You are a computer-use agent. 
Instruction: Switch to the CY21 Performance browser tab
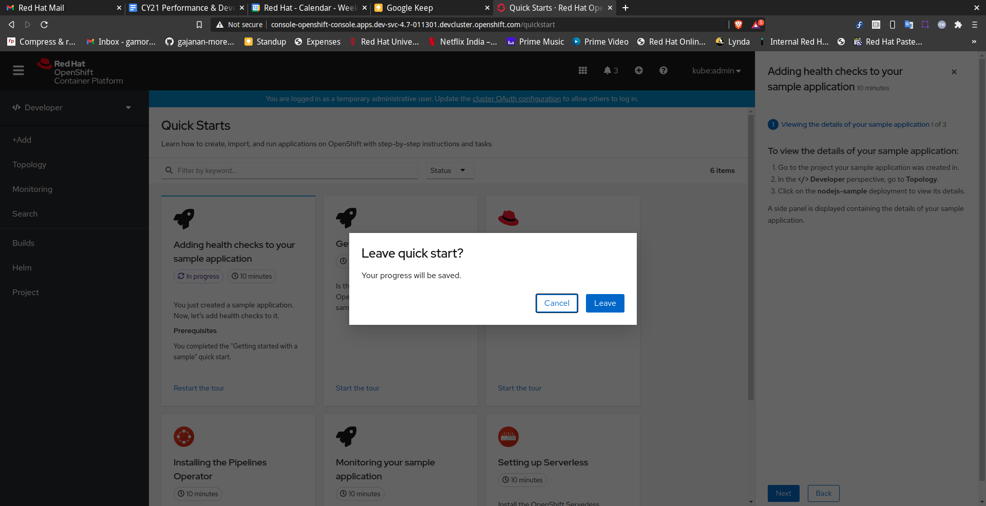coord(186,8)
